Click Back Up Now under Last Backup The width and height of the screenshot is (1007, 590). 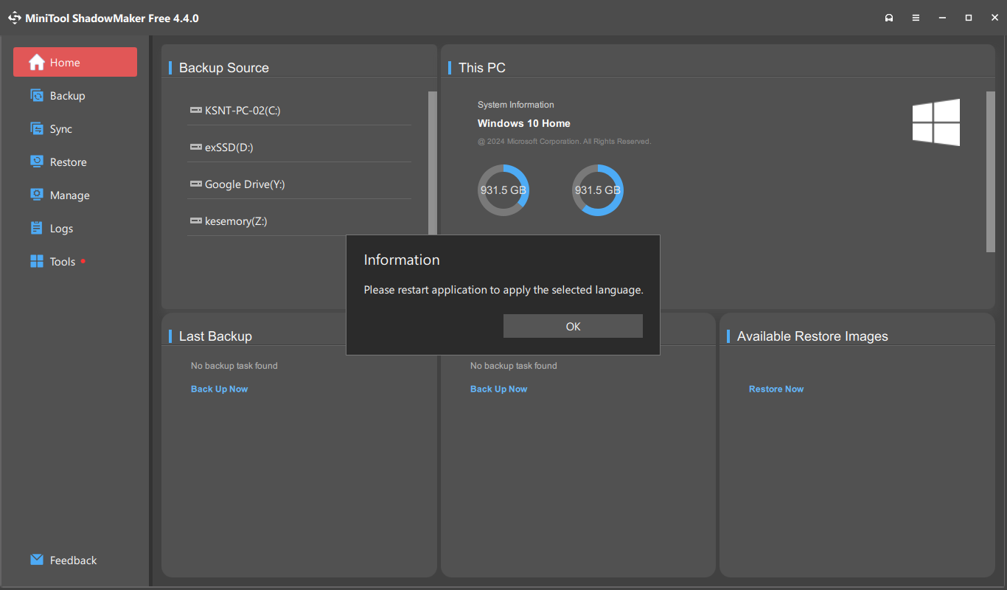point(219,389)
